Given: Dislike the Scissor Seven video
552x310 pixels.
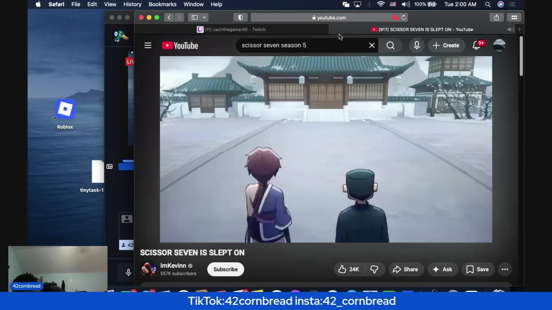Looking at the screenshot, I should pos(374,269).
